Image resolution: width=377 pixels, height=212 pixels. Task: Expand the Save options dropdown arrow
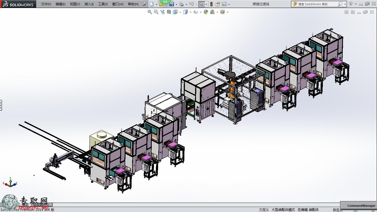click(176, 4)
